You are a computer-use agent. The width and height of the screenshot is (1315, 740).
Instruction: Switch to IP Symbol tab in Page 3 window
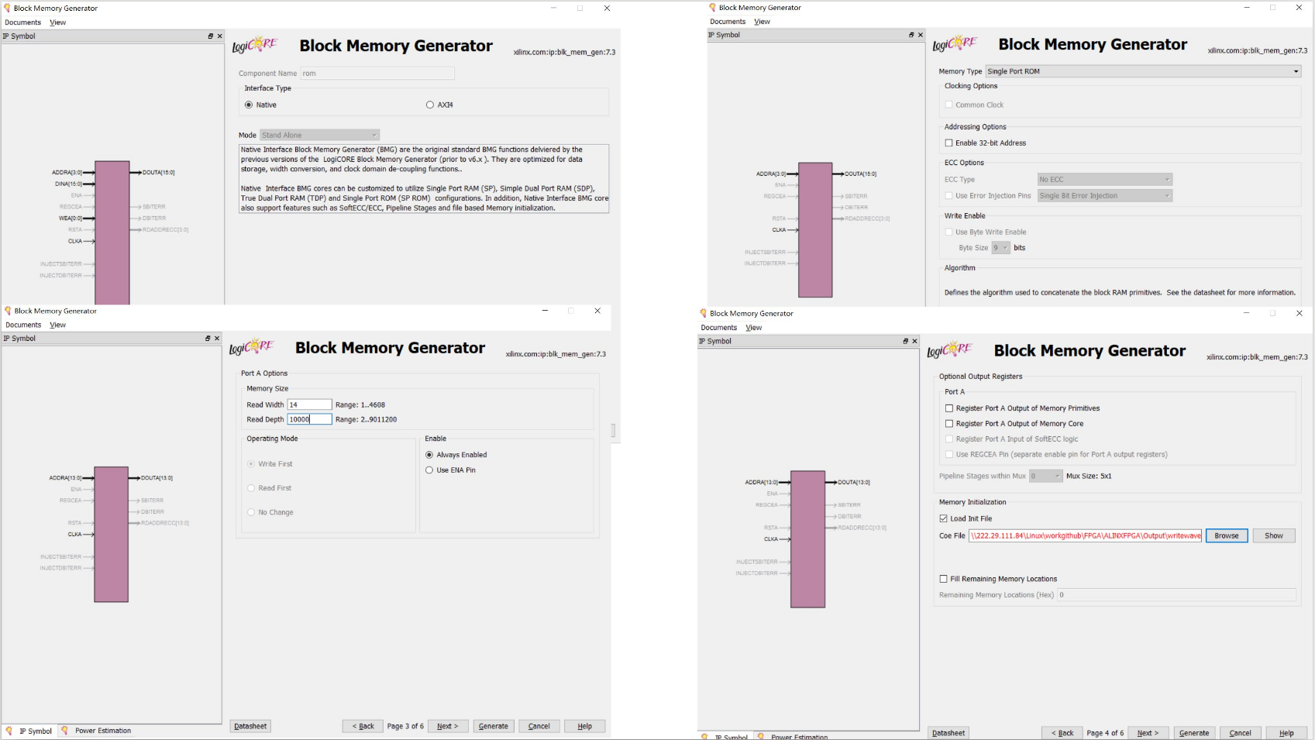click(29, 731)
